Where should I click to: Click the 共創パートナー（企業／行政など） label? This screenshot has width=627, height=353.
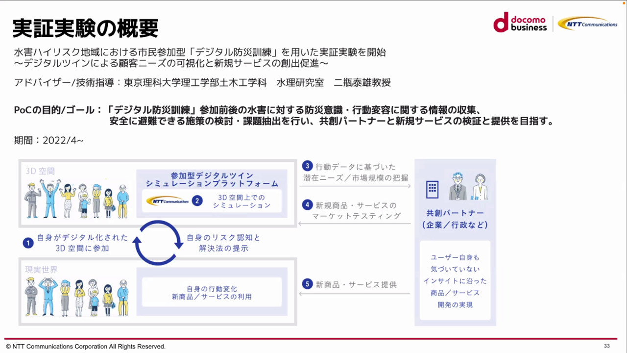pyautogui.click(x=455, y=219)
